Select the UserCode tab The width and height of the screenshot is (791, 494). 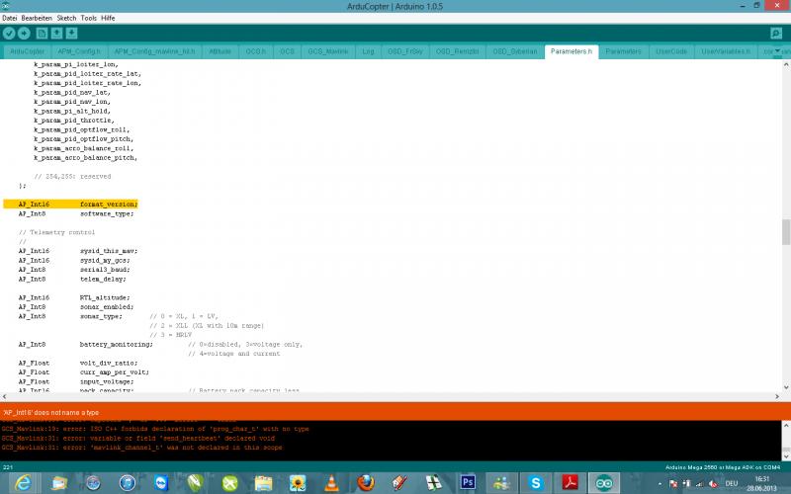(671, 51)
